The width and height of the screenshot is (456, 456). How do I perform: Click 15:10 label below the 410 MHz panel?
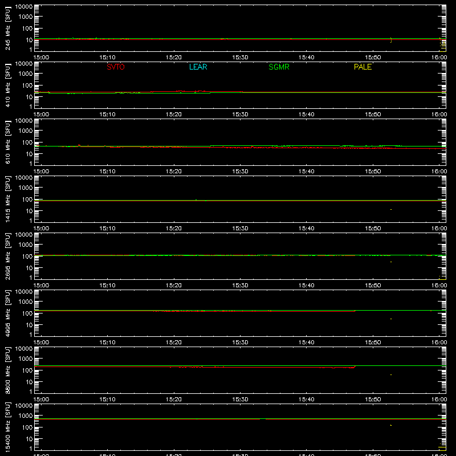(x=107, y=115)
